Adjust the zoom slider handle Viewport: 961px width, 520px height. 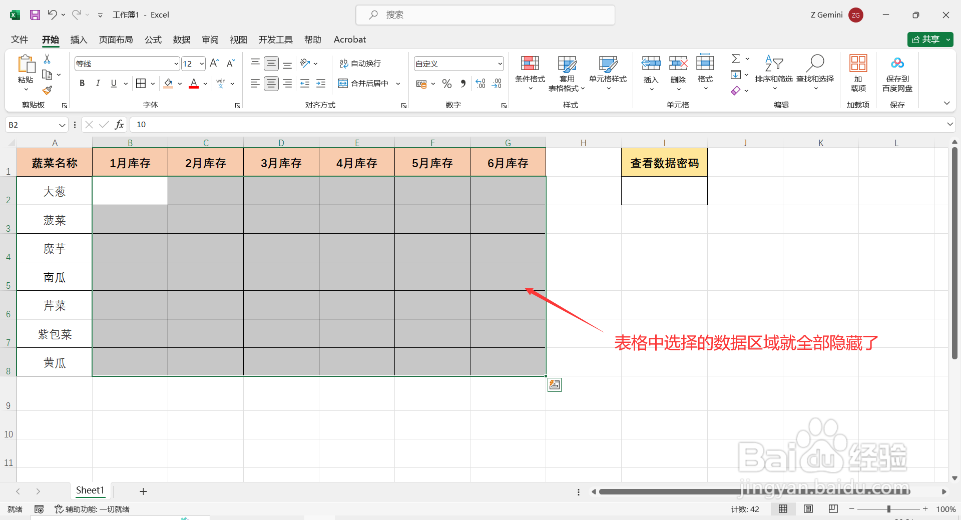coord(889,509)
